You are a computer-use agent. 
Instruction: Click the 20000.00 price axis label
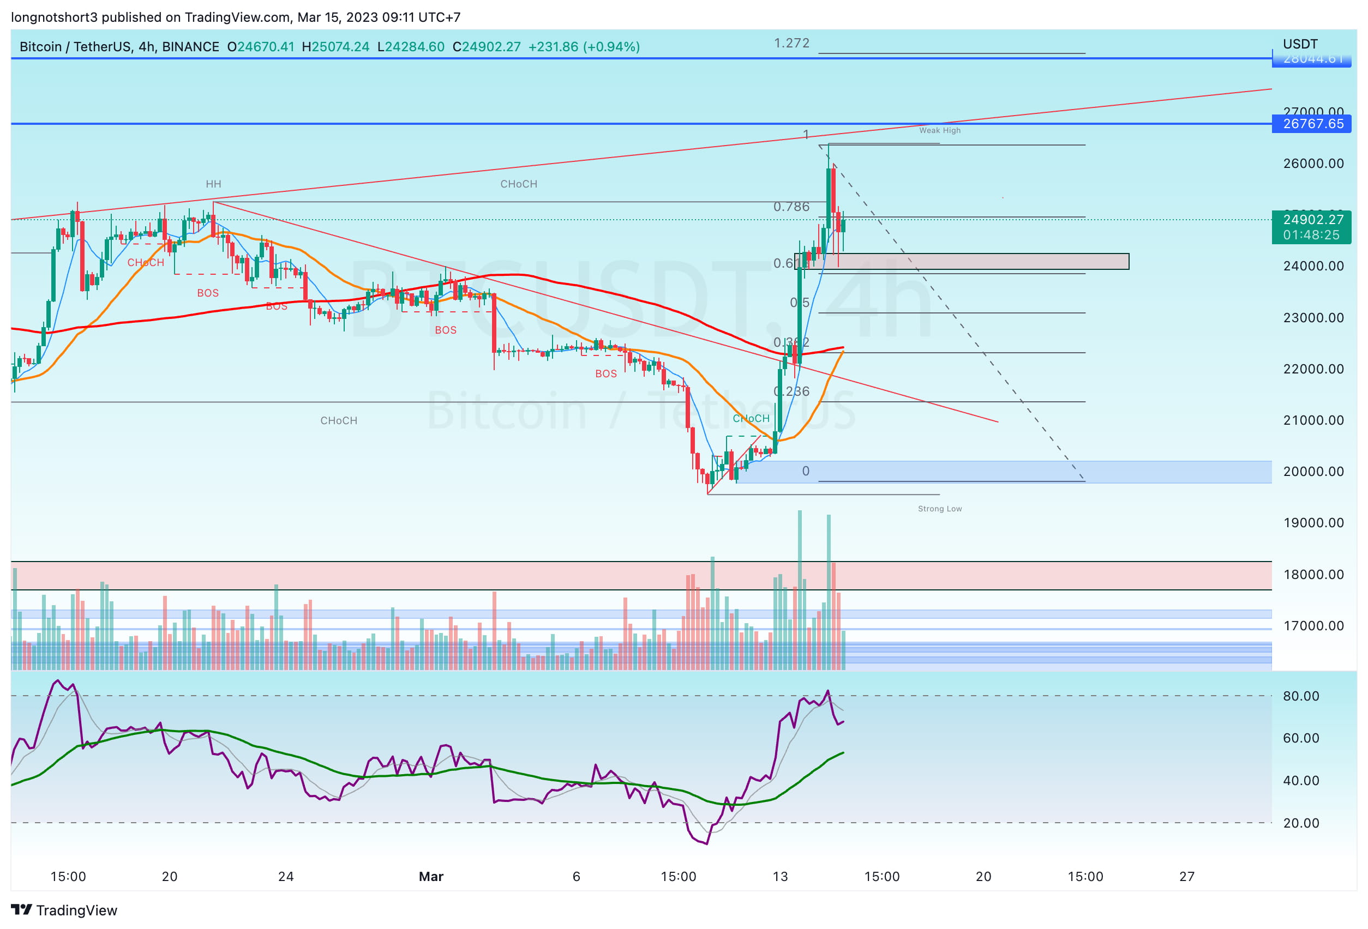pos(1313,471)
